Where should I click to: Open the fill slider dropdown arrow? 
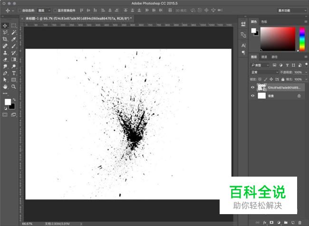click(306, 79)
